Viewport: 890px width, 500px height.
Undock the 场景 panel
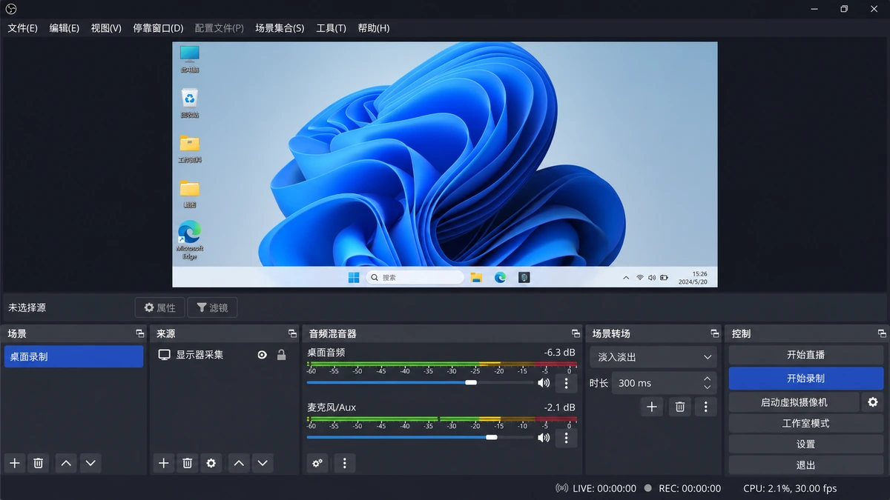tap(140, 334)
